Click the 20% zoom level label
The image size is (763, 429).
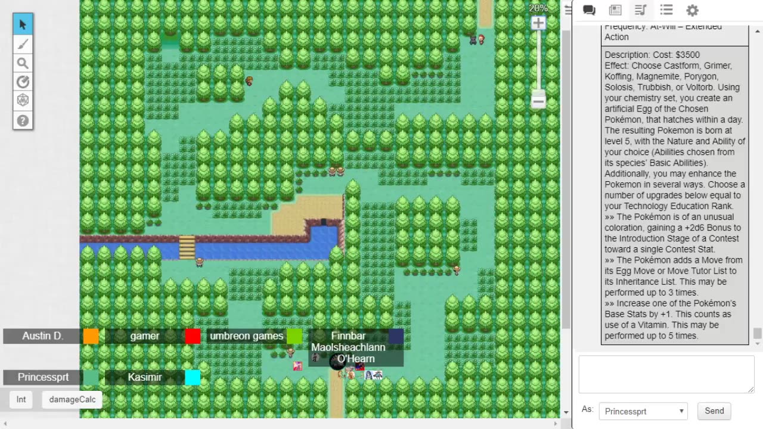click(538, 8)
